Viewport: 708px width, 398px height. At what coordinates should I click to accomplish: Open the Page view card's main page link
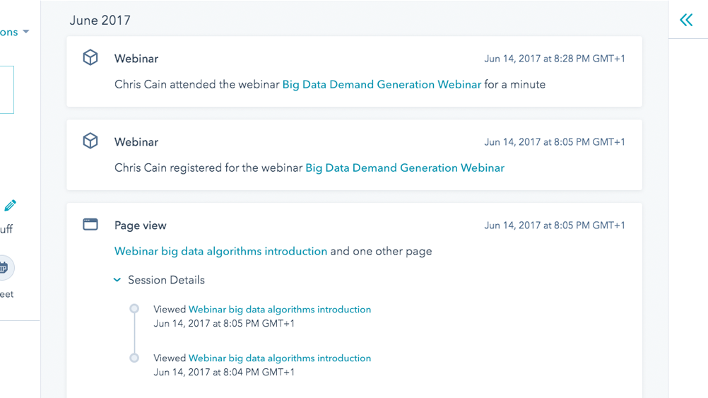220,251
